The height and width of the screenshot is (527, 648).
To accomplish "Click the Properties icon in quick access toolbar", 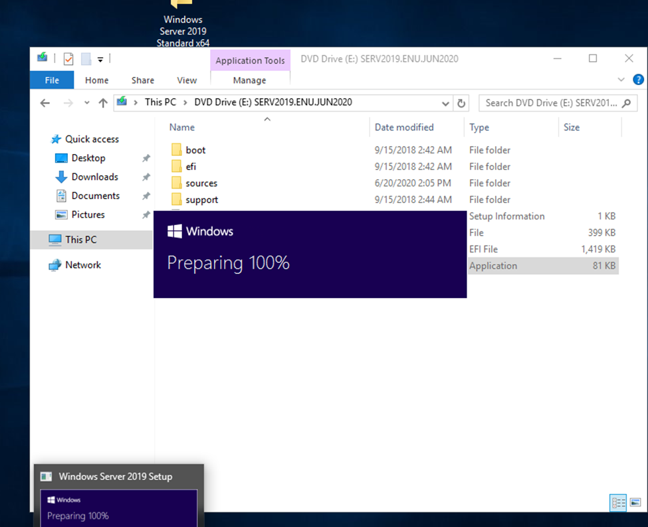I will click(x=68, y=59).
